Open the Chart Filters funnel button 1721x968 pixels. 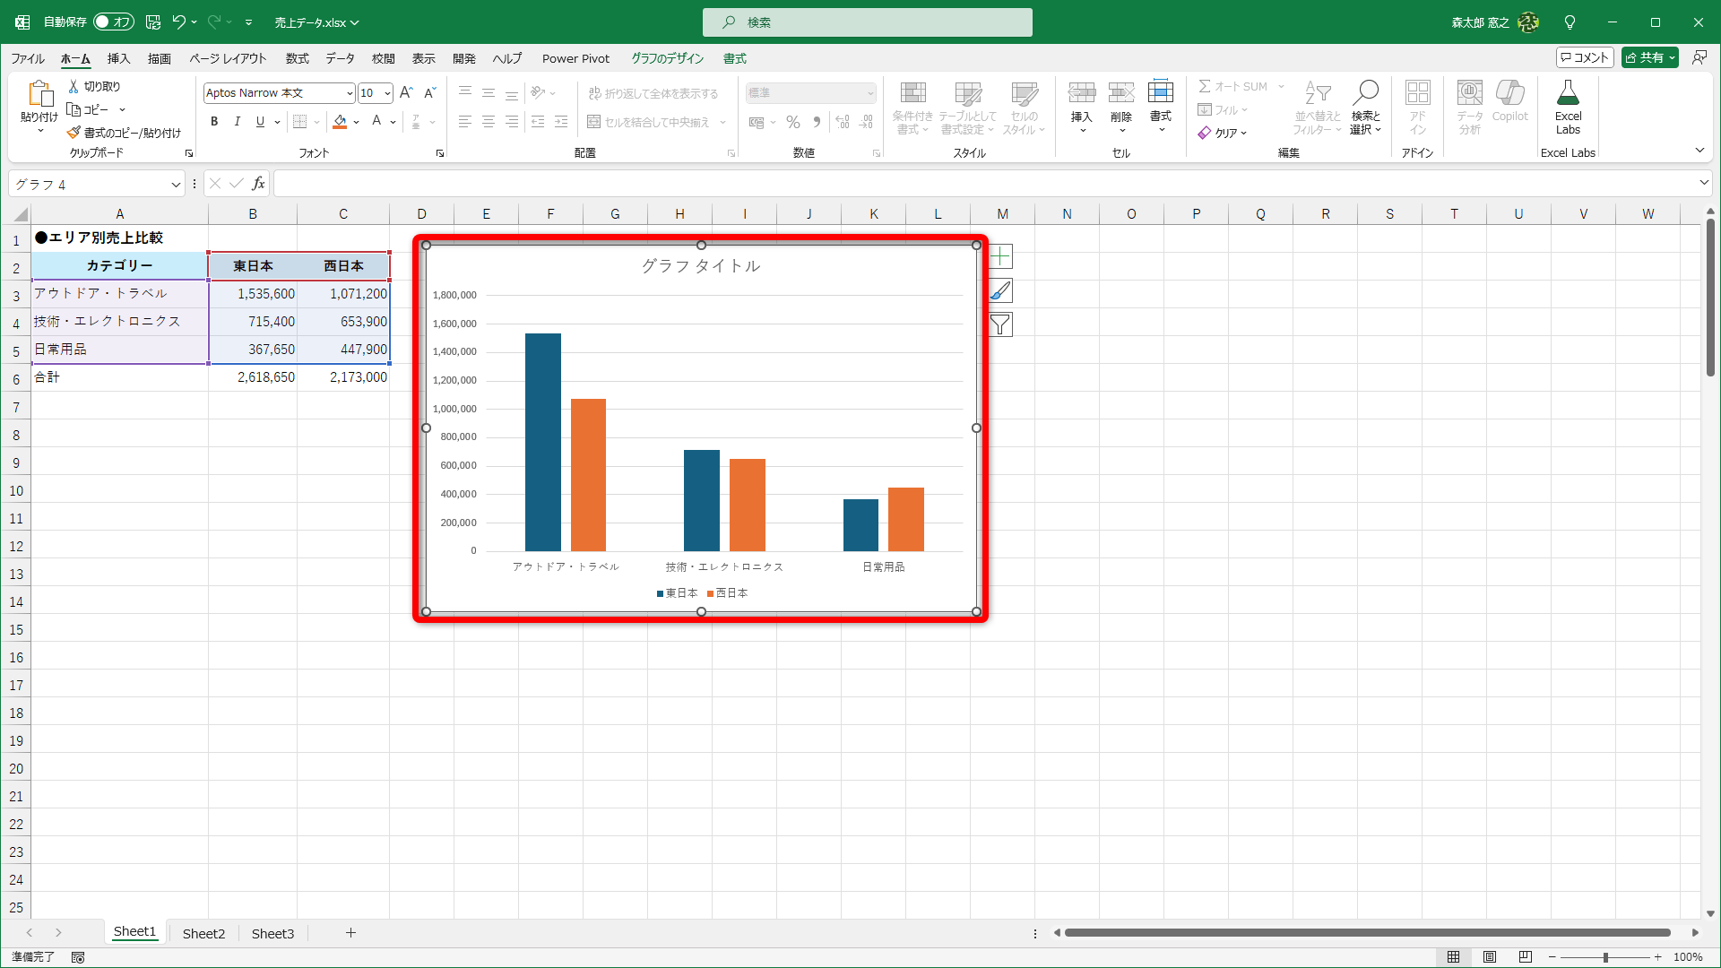[x=1000, y=324]
